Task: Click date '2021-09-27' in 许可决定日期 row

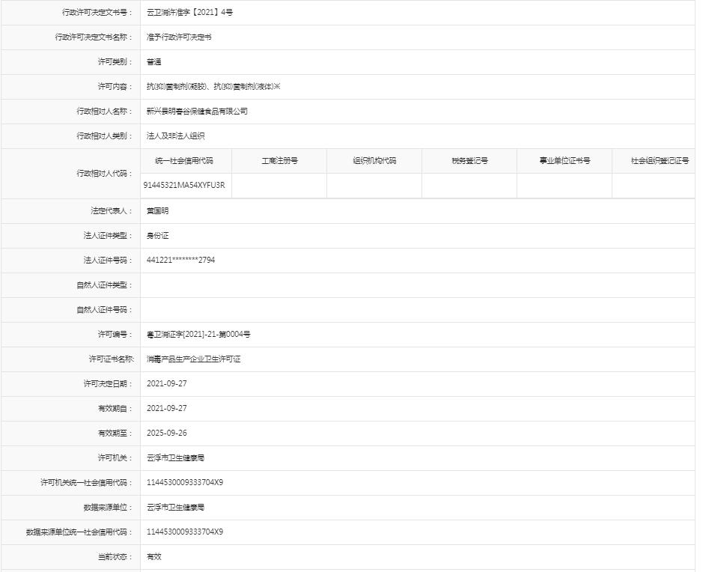Action: click(167, 384)
